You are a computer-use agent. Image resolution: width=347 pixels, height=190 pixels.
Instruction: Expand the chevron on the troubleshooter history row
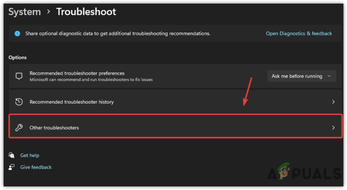pos(333,102)
